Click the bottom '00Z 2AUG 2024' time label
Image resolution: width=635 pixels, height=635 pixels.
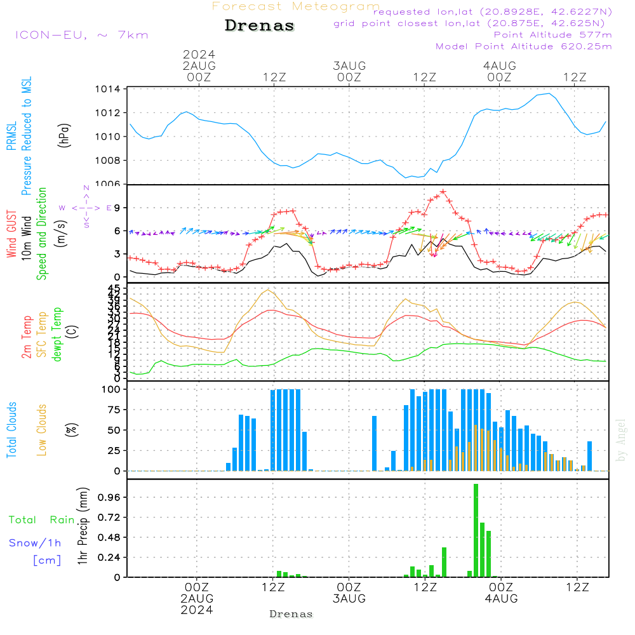coord(197,599)
